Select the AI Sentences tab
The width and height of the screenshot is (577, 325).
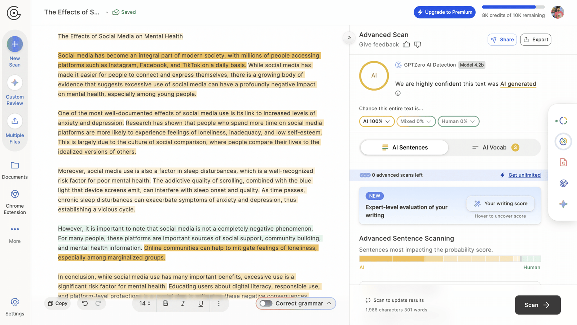(405, 148)
